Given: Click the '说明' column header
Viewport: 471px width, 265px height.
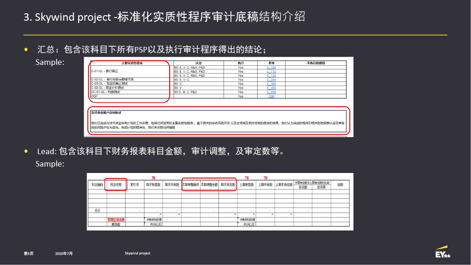Looking at the screenshot, I should (340, 185).
